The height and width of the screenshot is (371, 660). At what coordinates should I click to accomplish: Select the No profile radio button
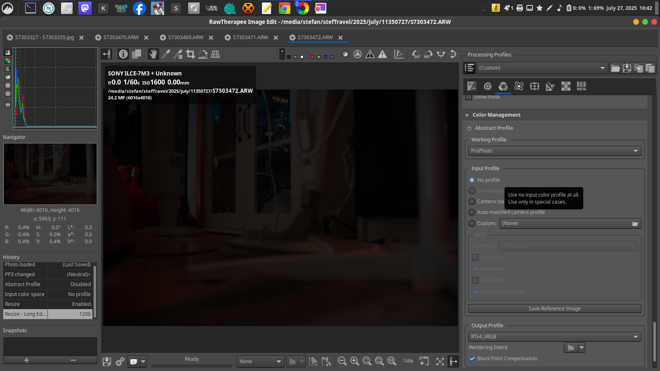click(472, 180)
